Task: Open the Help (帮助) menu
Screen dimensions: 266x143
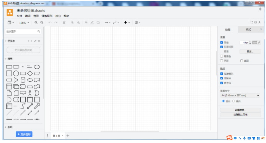Action: tap(66, 16)
